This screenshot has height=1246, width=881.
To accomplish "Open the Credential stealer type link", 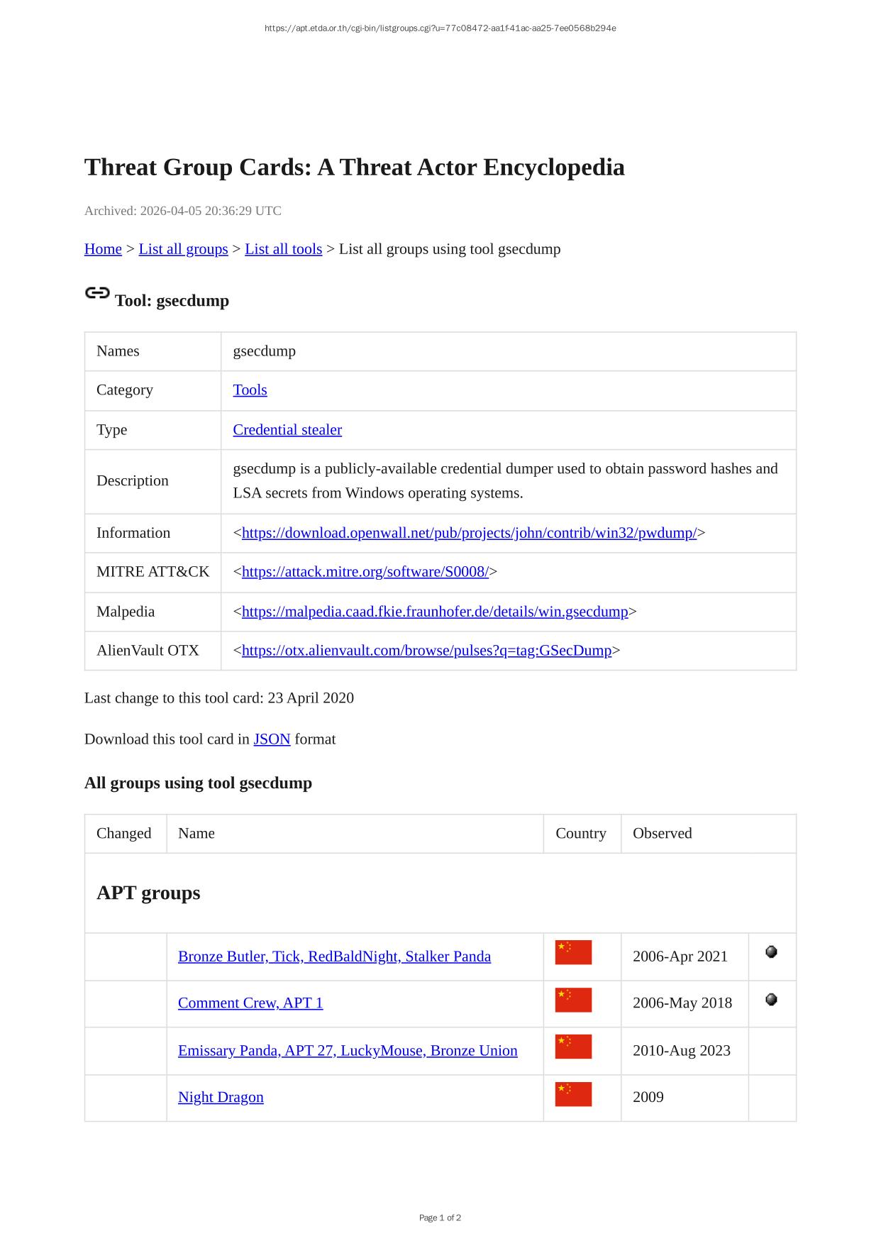I will [x=287, y=430].
